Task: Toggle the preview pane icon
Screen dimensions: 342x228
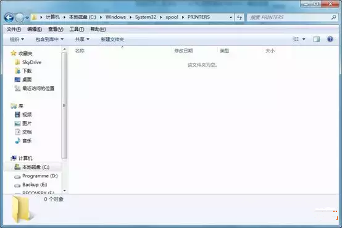Action: tap(316, 40)
